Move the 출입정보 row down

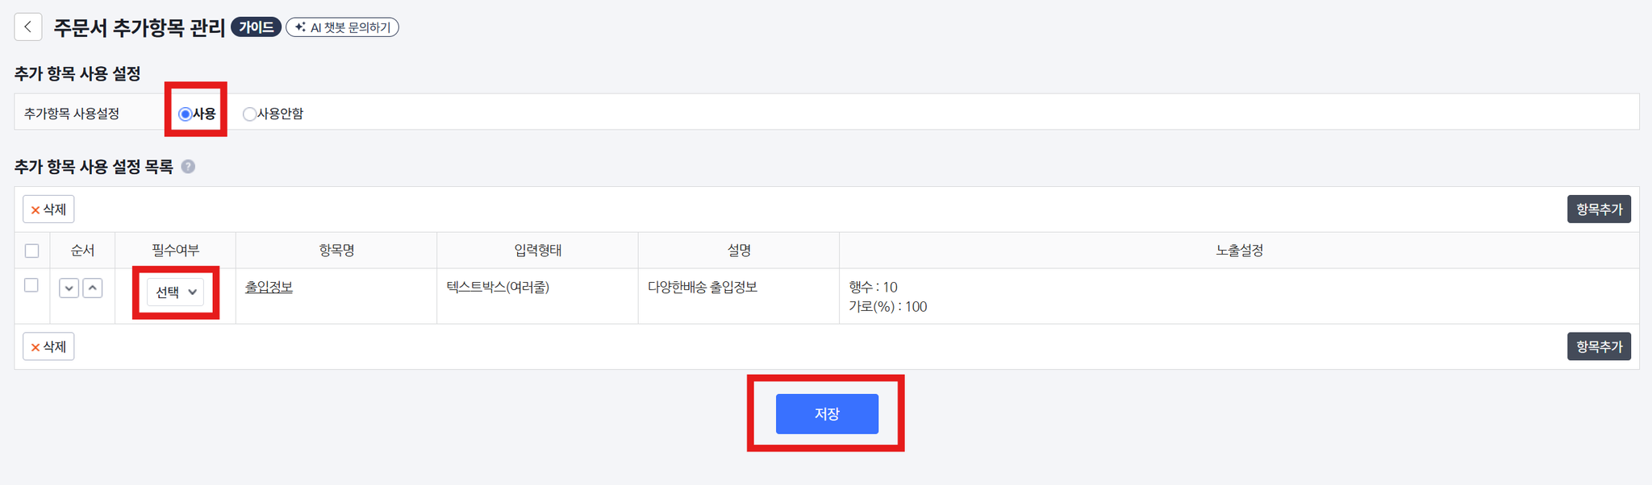tap(69, 288)
